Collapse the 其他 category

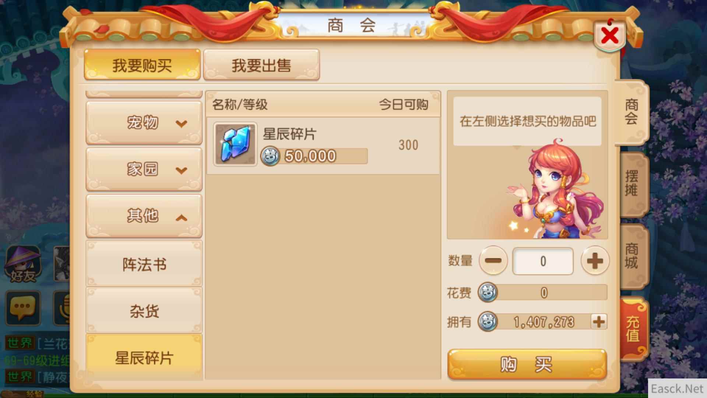click(144, 216)
